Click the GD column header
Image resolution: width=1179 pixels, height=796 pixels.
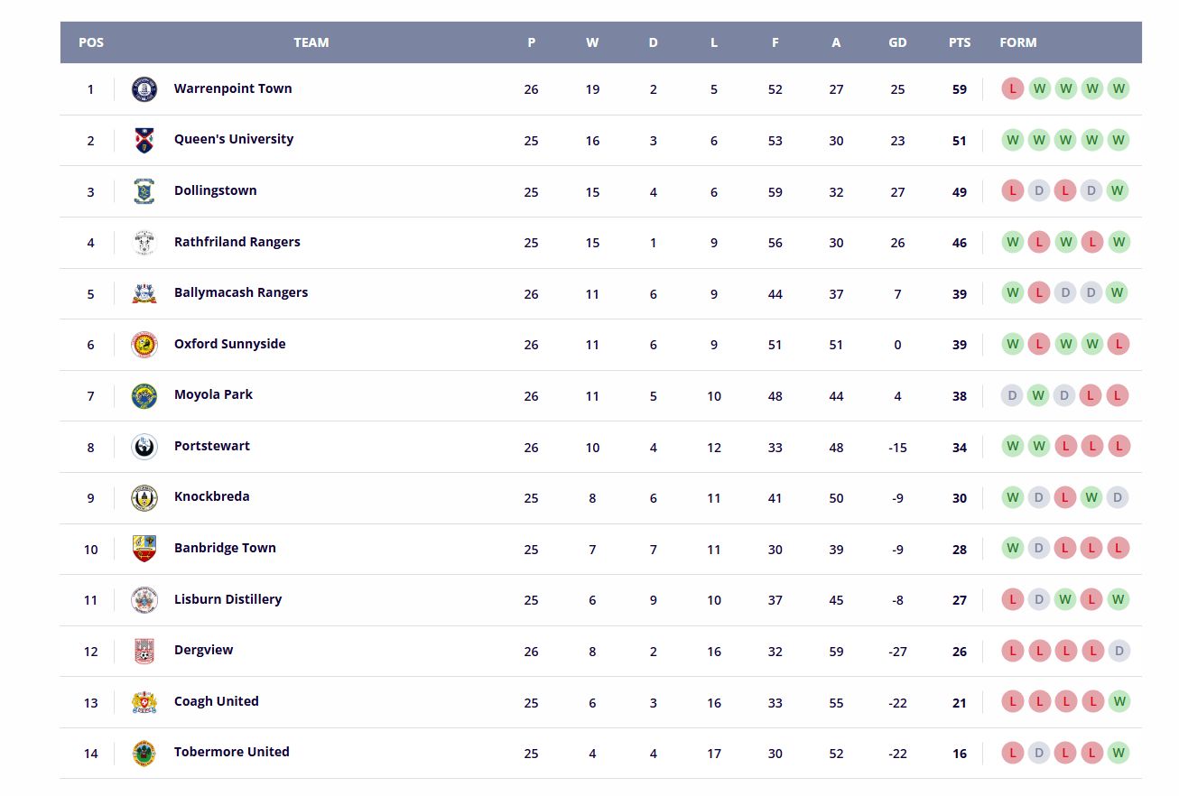coord(897,42)
